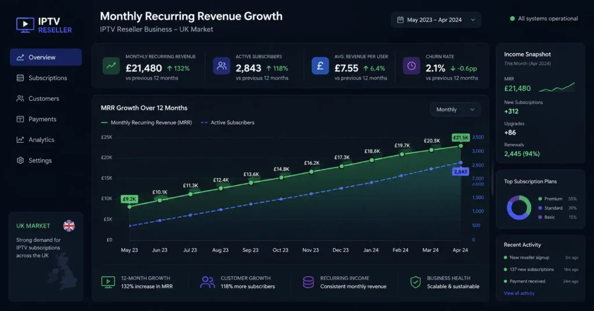This screenshot has width=594, height=311.
Task: Click the 12-Month Growth monitor play icon
Action: tap(108, 282)
